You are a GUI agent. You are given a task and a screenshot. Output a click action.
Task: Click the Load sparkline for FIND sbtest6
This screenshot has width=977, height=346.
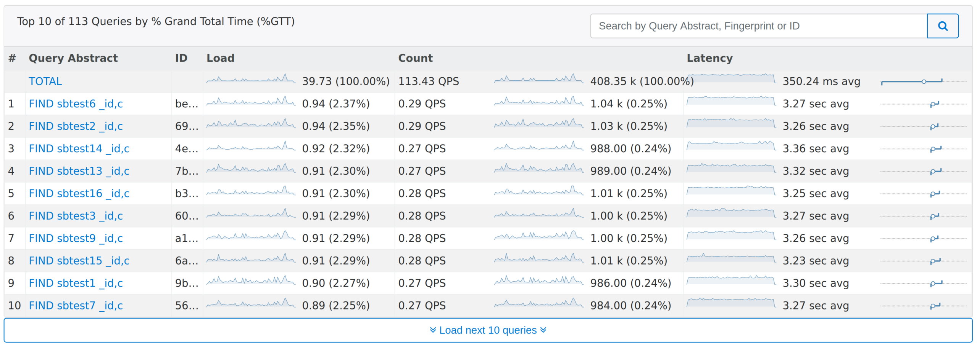click(x=250, y=103)
